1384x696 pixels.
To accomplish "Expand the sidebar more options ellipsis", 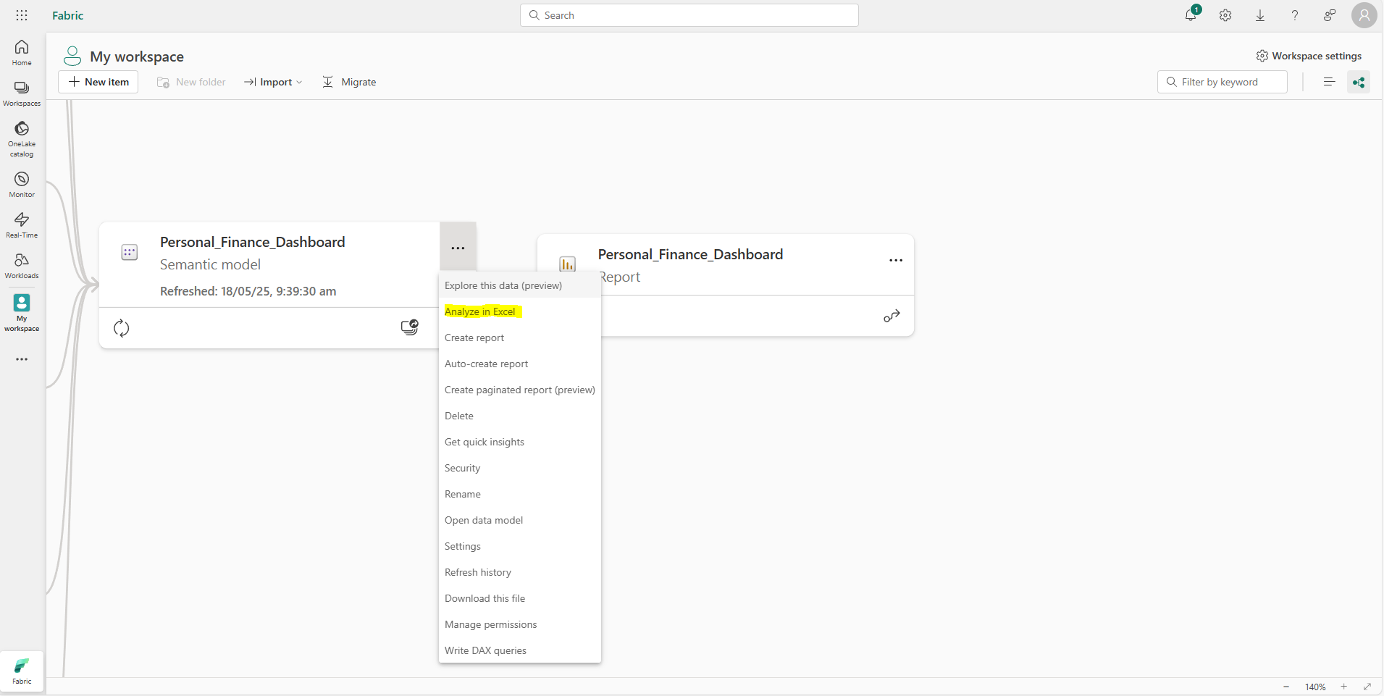I will 22,359.
